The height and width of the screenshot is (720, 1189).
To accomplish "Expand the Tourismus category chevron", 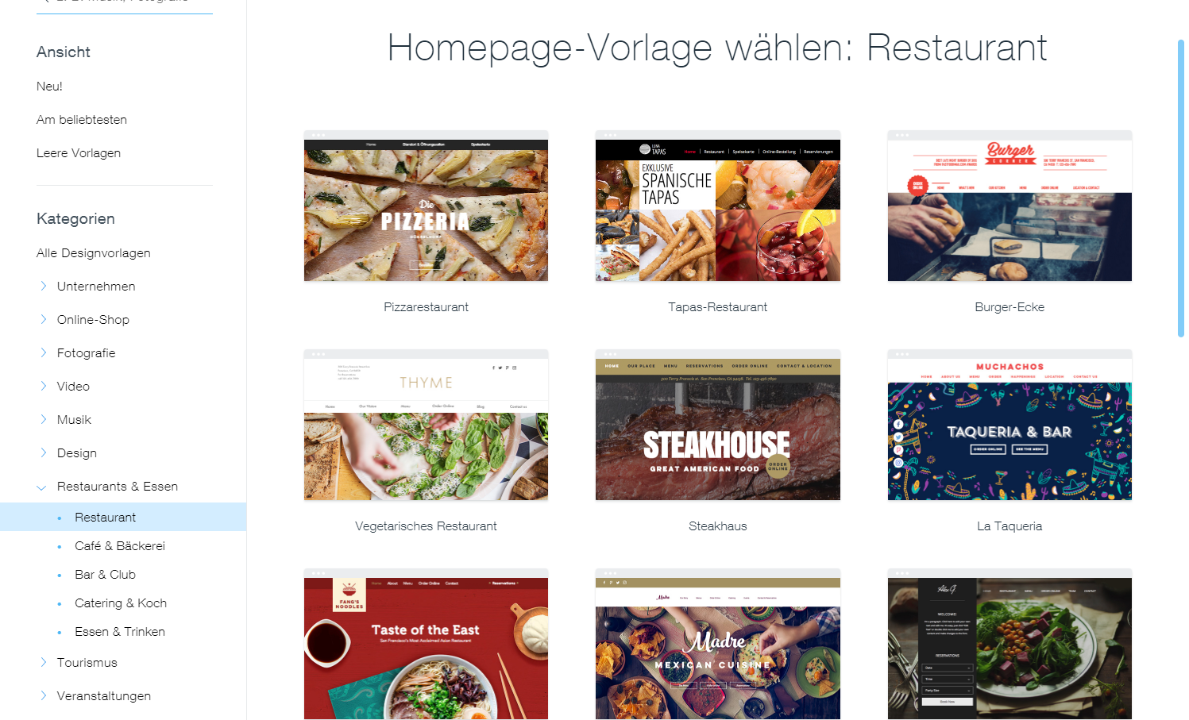I will [x=43, y=662].
